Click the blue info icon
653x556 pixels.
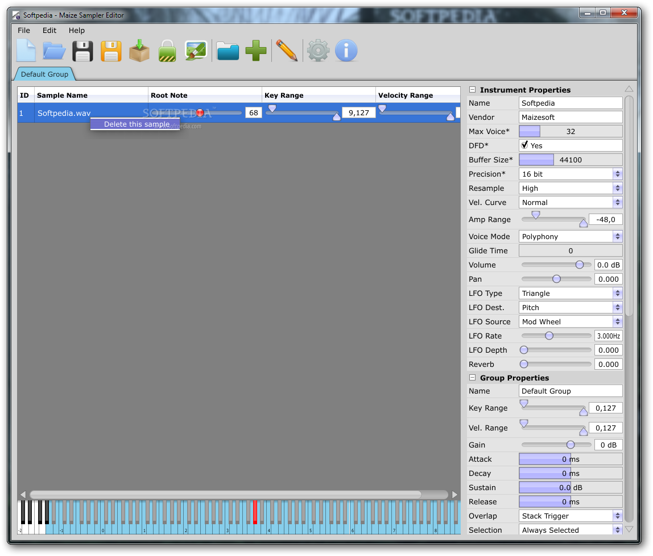(346, 51)
